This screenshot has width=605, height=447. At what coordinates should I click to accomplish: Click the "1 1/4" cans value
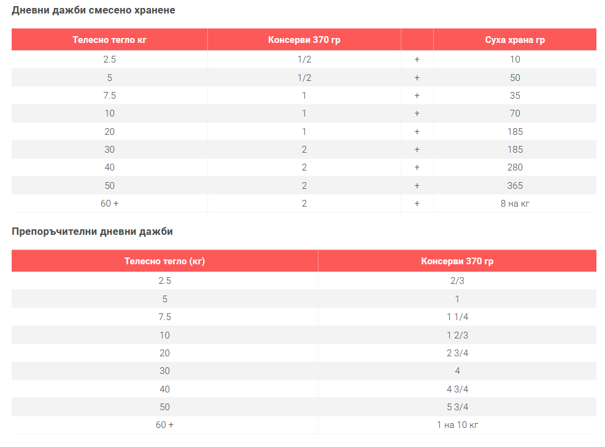point(457,317)
